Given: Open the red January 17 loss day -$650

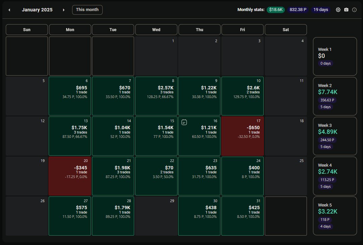Looking at the screenshot, I should point(242,136).
